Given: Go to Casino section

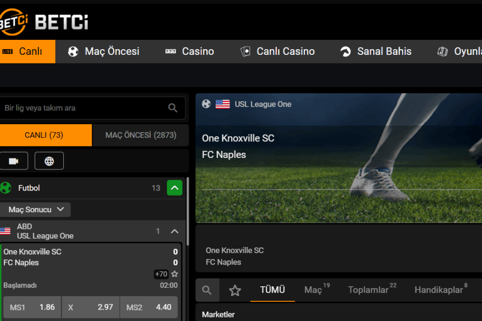Looking at the screenshot, I should click(x=189, y=51).
